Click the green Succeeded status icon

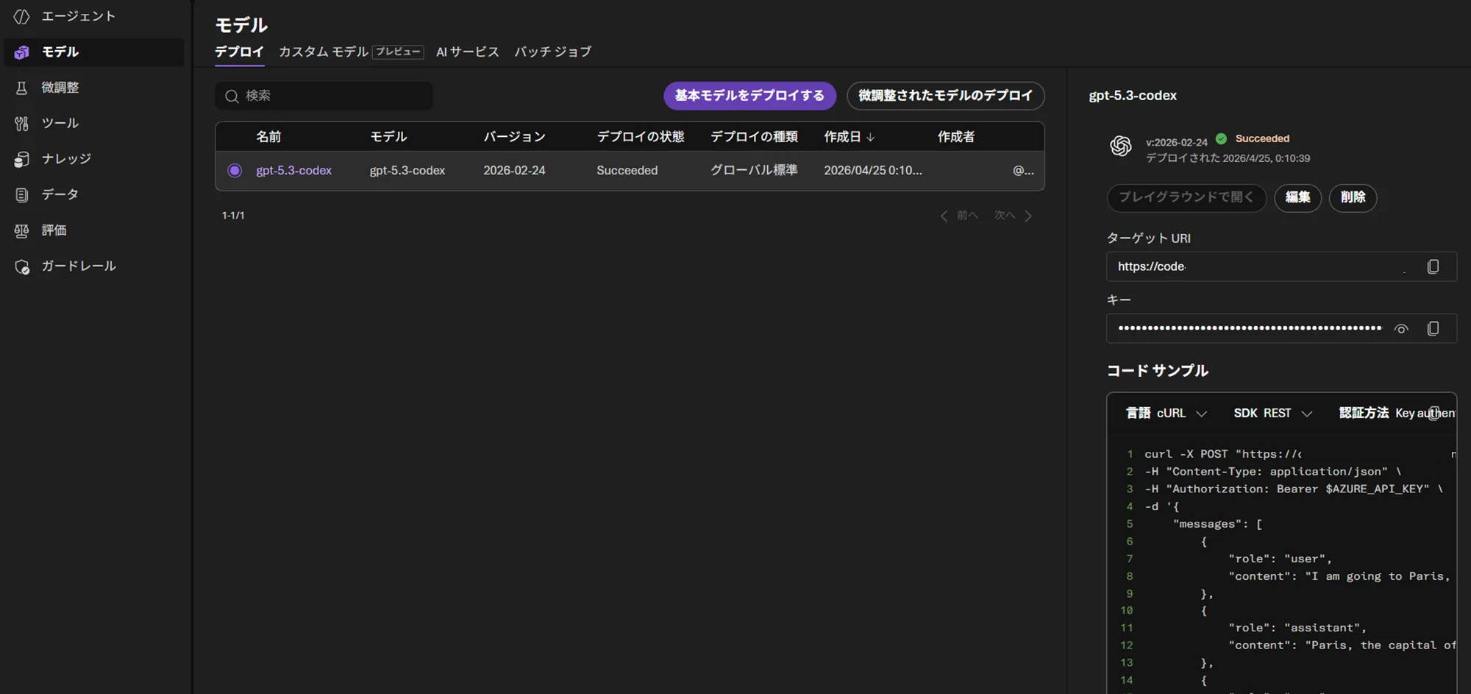pyautogui.click(x=1221, y=138)
